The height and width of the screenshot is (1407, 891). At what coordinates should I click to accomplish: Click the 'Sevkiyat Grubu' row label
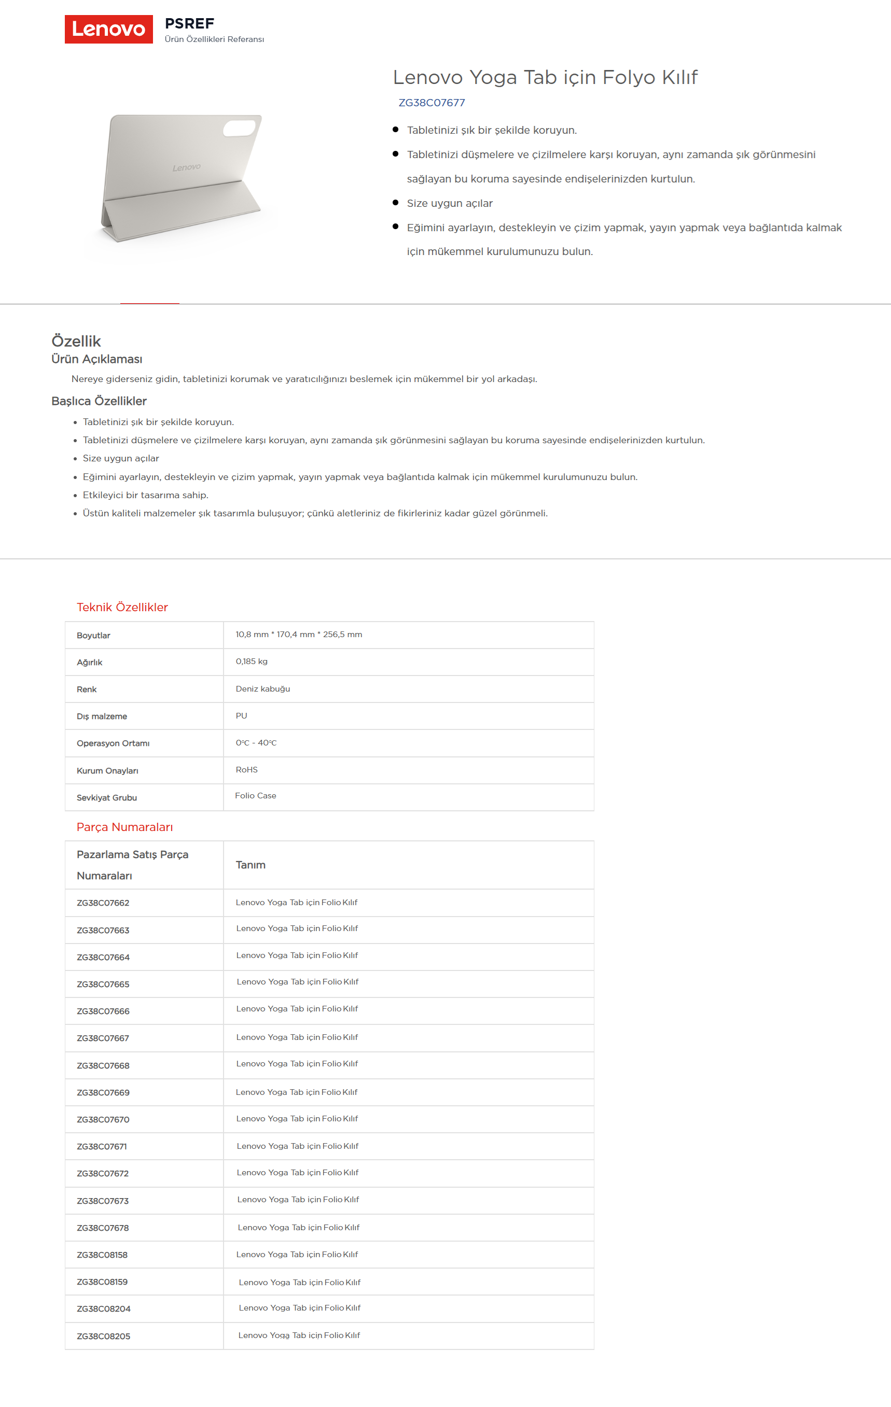(x=107, y=797)
